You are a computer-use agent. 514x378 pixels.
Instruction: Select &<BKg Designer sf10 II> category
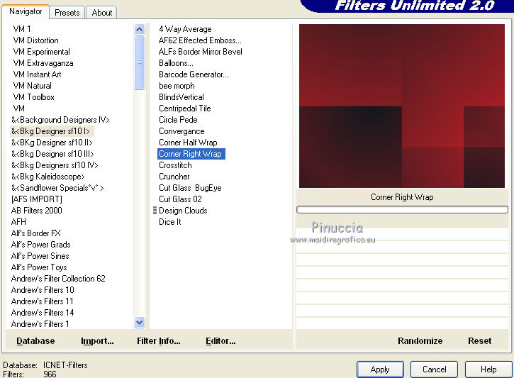pyautogui.click(x=52, y=143)
